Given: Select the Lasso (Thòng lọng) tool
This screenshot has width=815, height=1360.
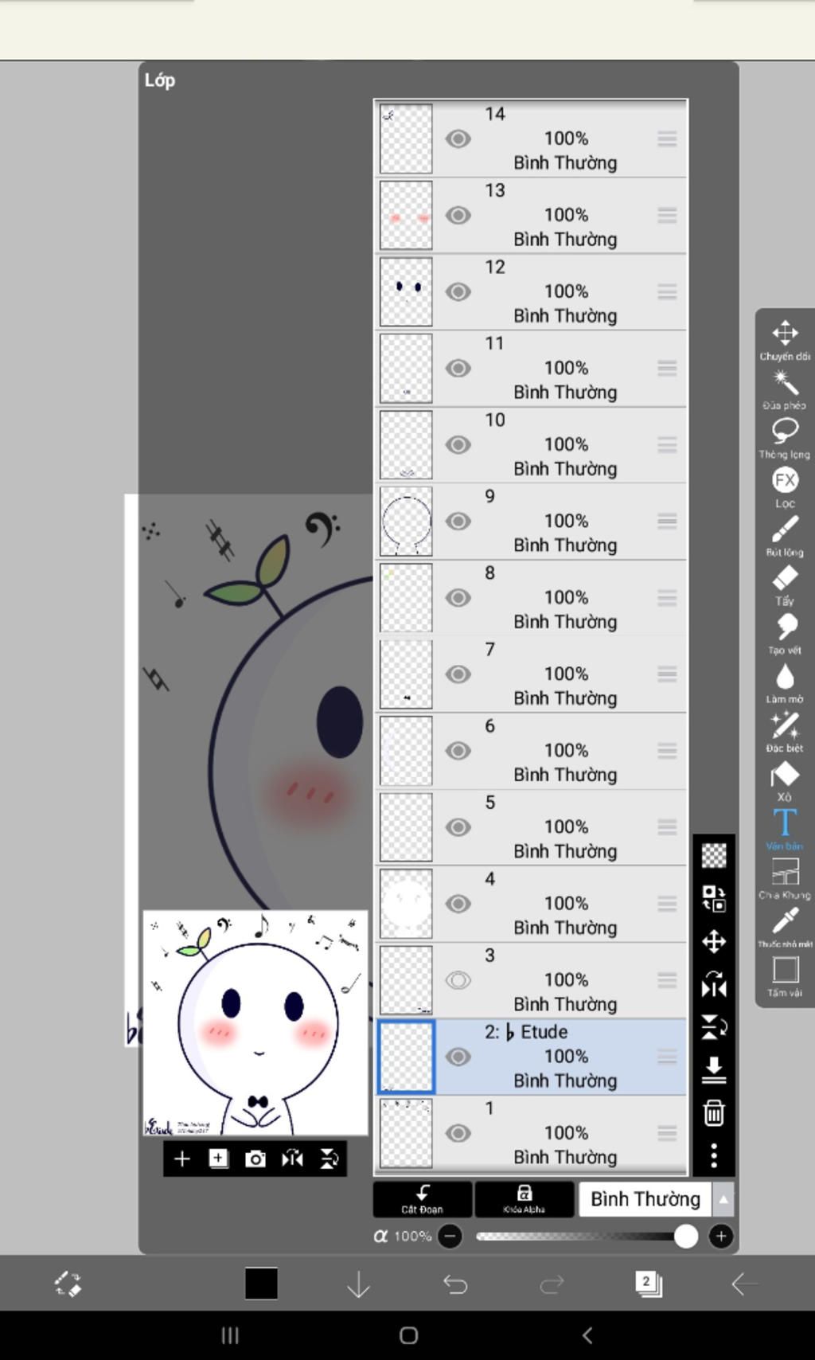Looking at the screenshot, I should coord(785,438).
